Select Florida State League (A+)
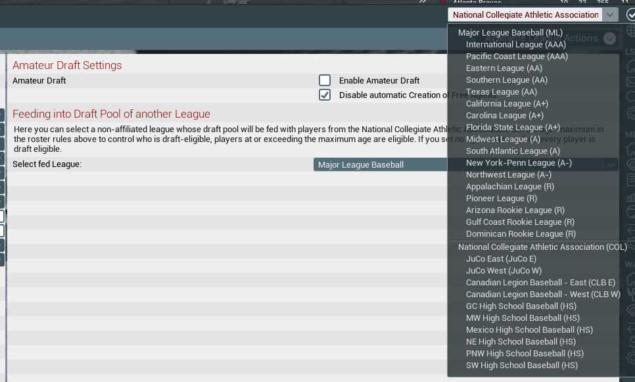Image resolution: width=635 pixels, height=382 pixels. pyautogui.click(x=513, y=127)
